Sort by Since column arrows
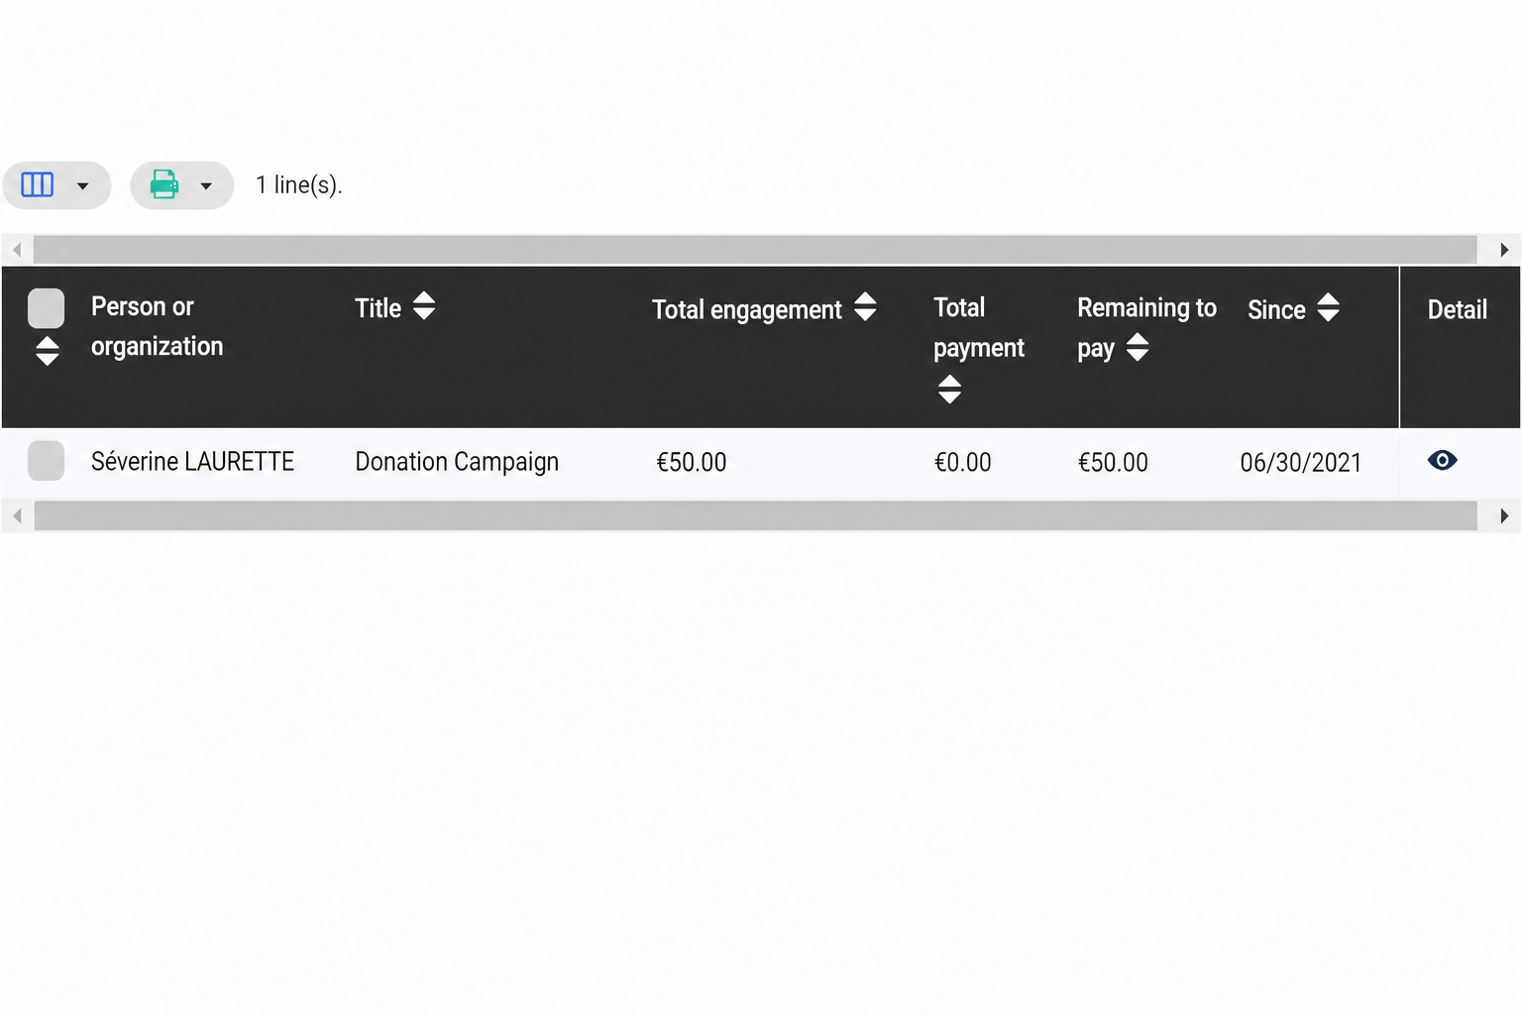 pyautogui.click(x=1329, y=307)
